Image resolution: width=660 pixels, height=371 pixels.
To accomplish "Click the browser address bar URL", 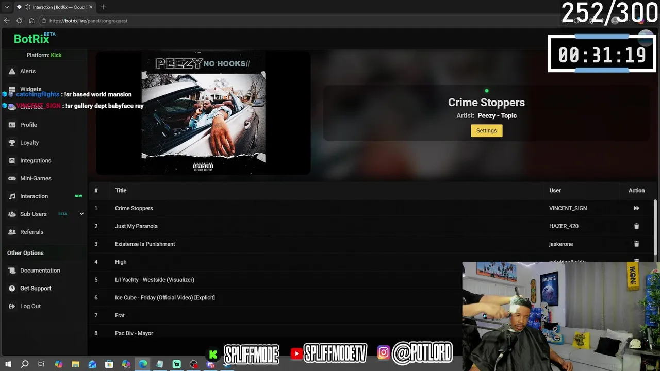I will (88, 21).
